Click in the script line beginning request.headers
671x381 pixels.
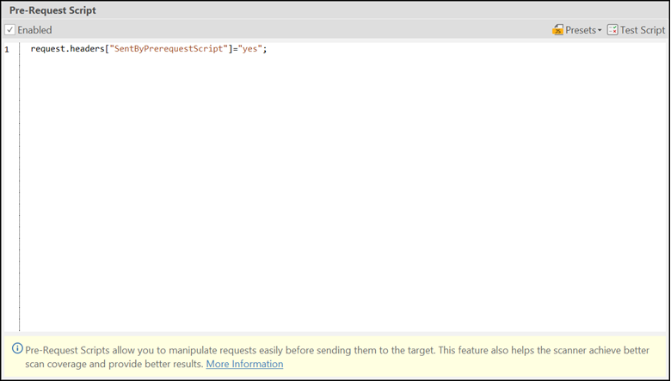pyautogui.click(x=149, y=49)
